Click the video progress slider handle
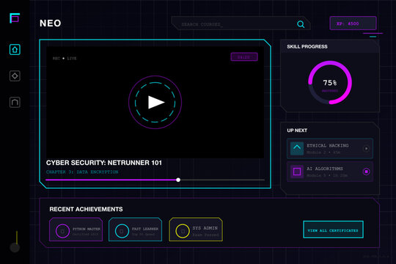 click(178, 180)
